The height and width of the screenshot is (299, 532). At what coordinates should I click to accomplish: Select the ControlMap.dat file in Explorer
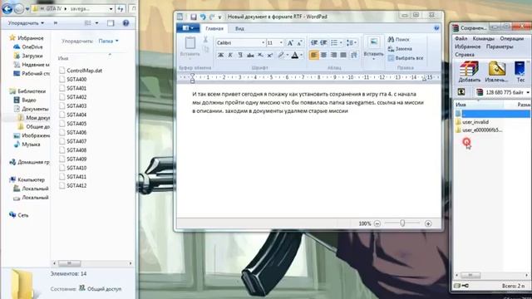pyautogui.click(x=81, y=71)
